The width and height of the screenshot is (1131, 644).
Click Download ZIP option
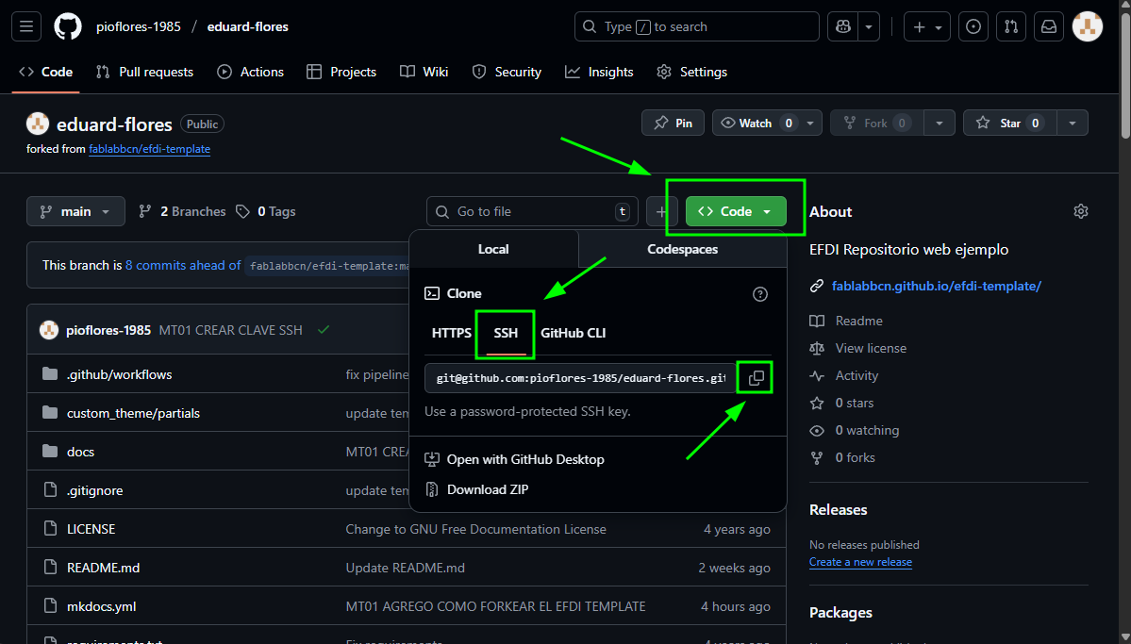click(487, 489)
